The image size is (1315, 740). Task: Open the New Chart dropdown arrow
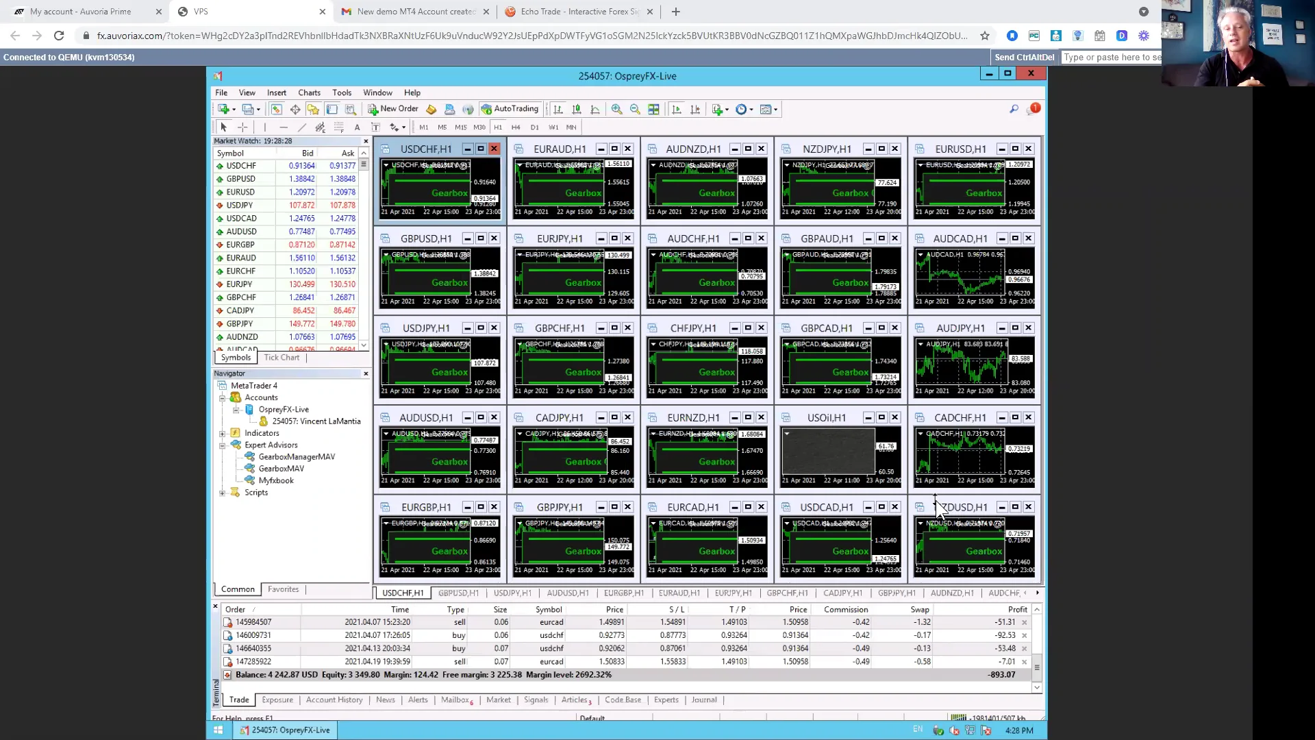click(x=234, y=110)
